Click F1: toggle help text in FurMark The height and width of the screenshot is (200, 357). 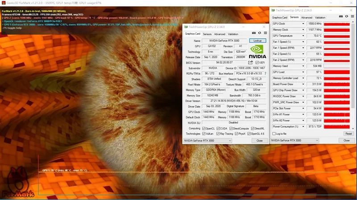pyautogui.click(x=12, y=28)
